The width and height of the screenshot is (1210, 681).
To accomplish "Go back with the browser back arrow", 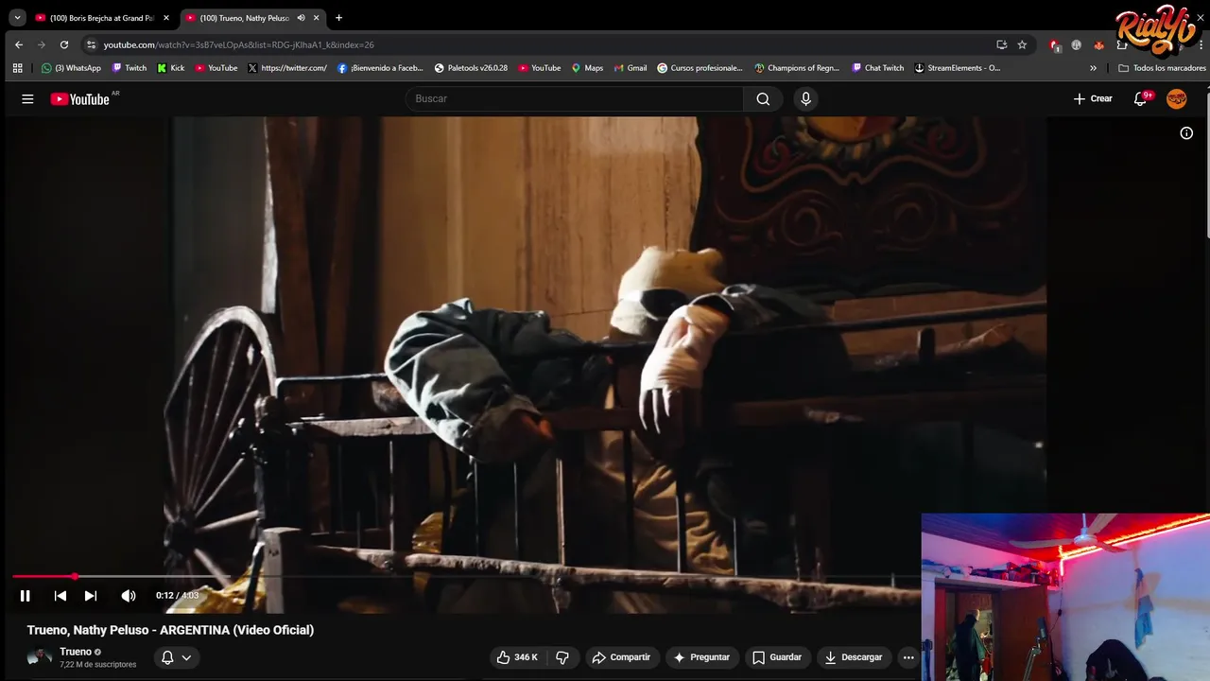I will 19,44.
